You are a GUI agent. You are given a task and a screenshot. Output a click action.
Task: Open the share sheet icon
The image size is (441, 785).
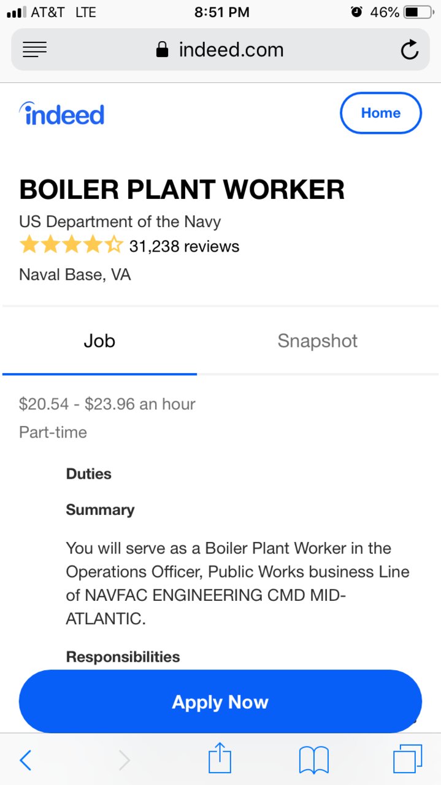(220, 758)
